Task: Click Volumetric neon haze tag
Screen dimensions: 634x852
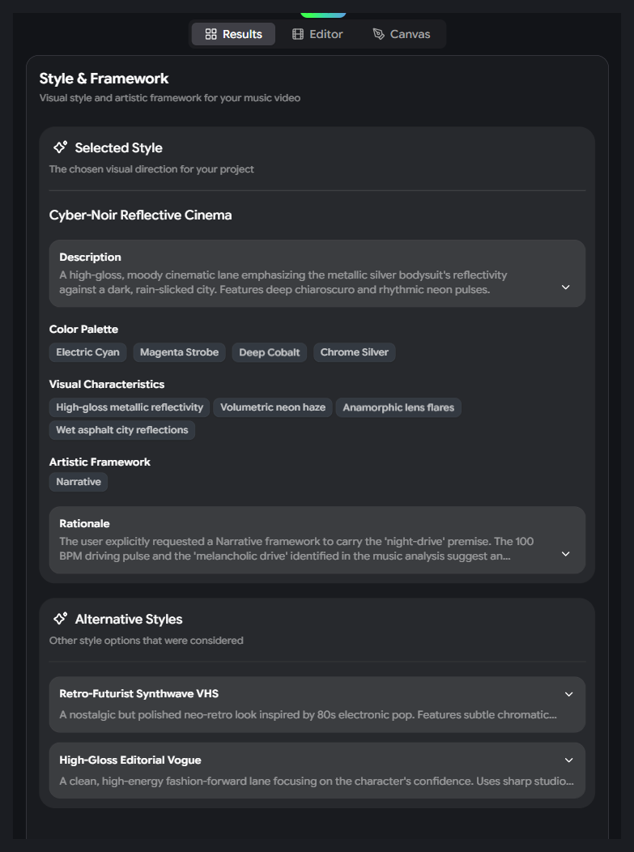Action: coord(273,407)
